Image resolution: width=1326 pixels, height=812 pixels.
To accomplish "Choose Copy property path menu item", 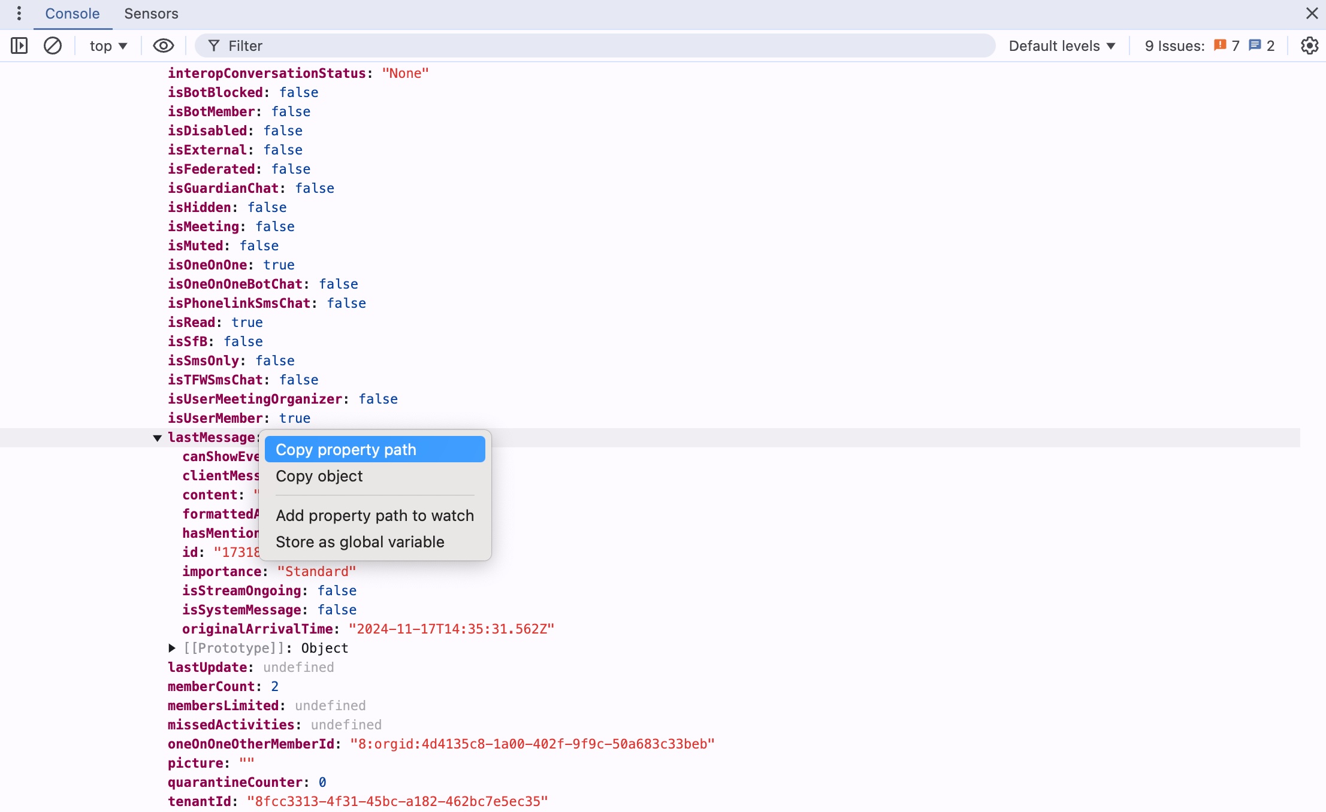I will click(374, 450).
